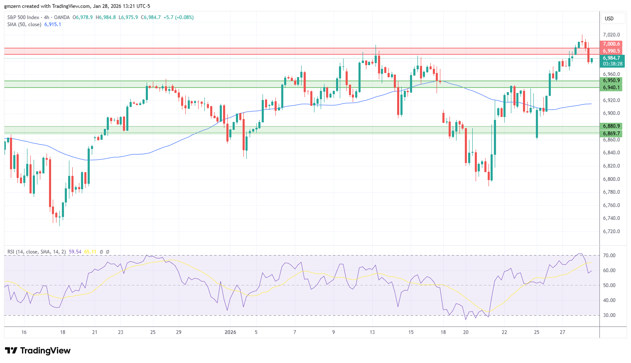Click the red 7,000.6 price label
The width and height of the screenshot is (631, 363).
(611, 44)
